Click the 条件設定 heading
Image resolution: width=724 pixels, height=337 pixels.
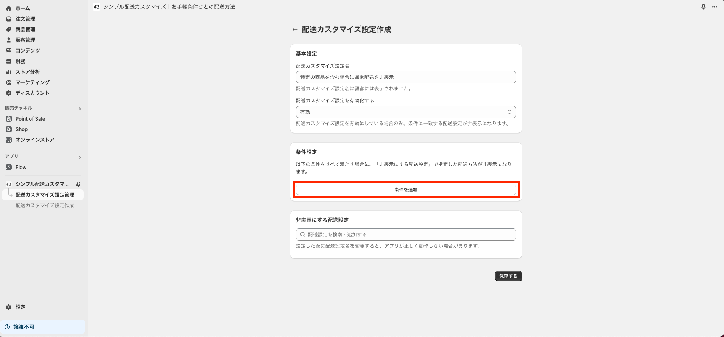click(306, 152)
